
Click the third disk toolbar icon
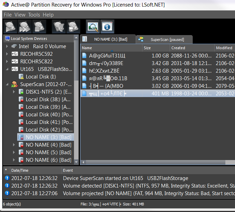[39, 27]
